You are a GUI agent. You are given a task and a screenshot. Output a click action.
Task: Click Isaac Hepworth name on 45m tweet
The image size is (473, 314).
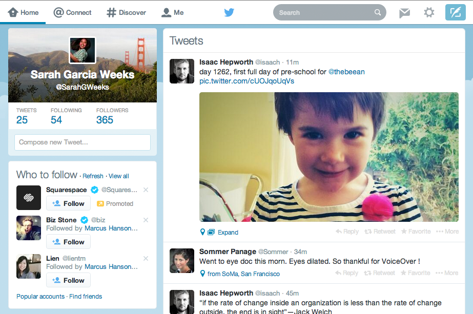226,293
